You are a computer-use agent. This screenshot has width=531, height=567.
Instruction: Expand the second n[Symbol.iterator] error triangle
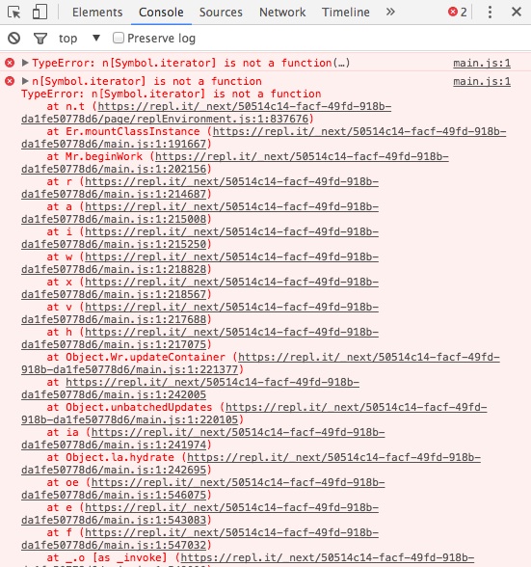(x=25, y=81)
